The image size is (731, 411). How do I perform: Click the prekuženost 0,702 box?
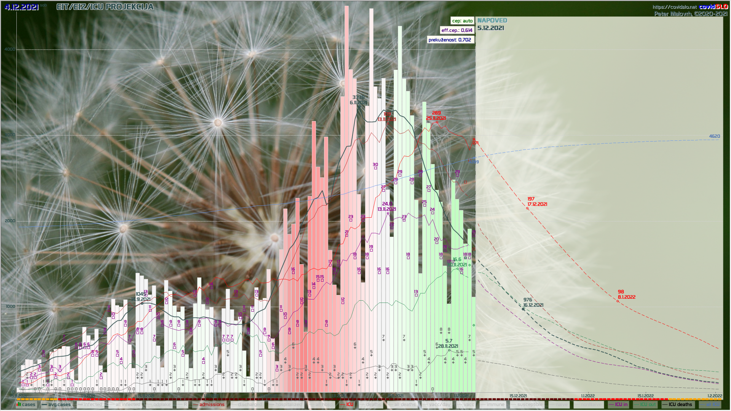pyautogui.click(x=450, y=40)
